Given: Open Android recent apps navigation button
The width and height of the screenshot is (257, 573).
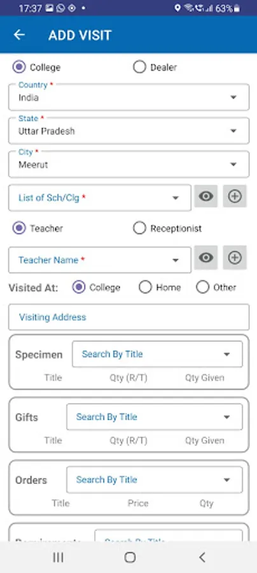Looking at the screenshot, I should click(x=58, y=557).
